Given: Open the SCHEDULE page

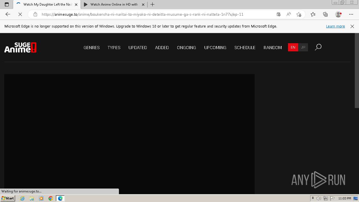Looking at the screenshot, I should coord(245,47).
